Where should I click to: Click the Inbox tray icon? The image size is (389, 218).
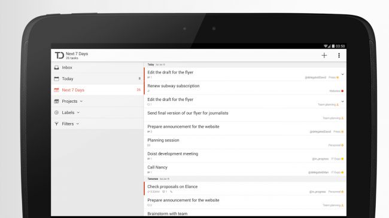pos(57,67)
